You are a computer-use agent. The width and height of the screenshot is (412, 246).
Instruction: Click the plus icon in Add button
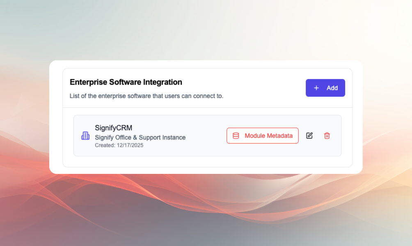[x=316, y=88]
